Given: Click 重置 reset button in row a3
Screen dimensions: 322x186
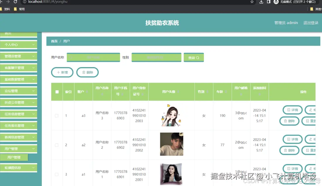Looking at the screenshot, I should 309,121.
